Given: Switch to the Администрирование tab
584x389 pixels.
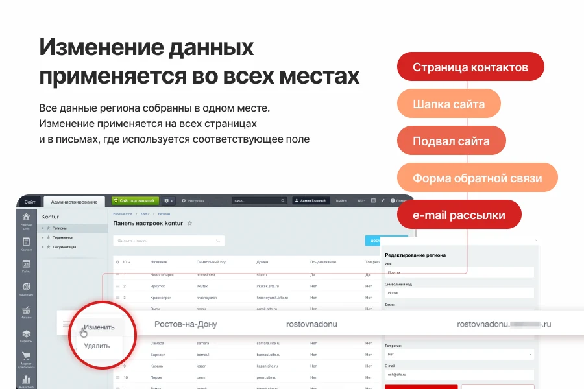Looking at the screenshot, I should [x=74, y=202].
